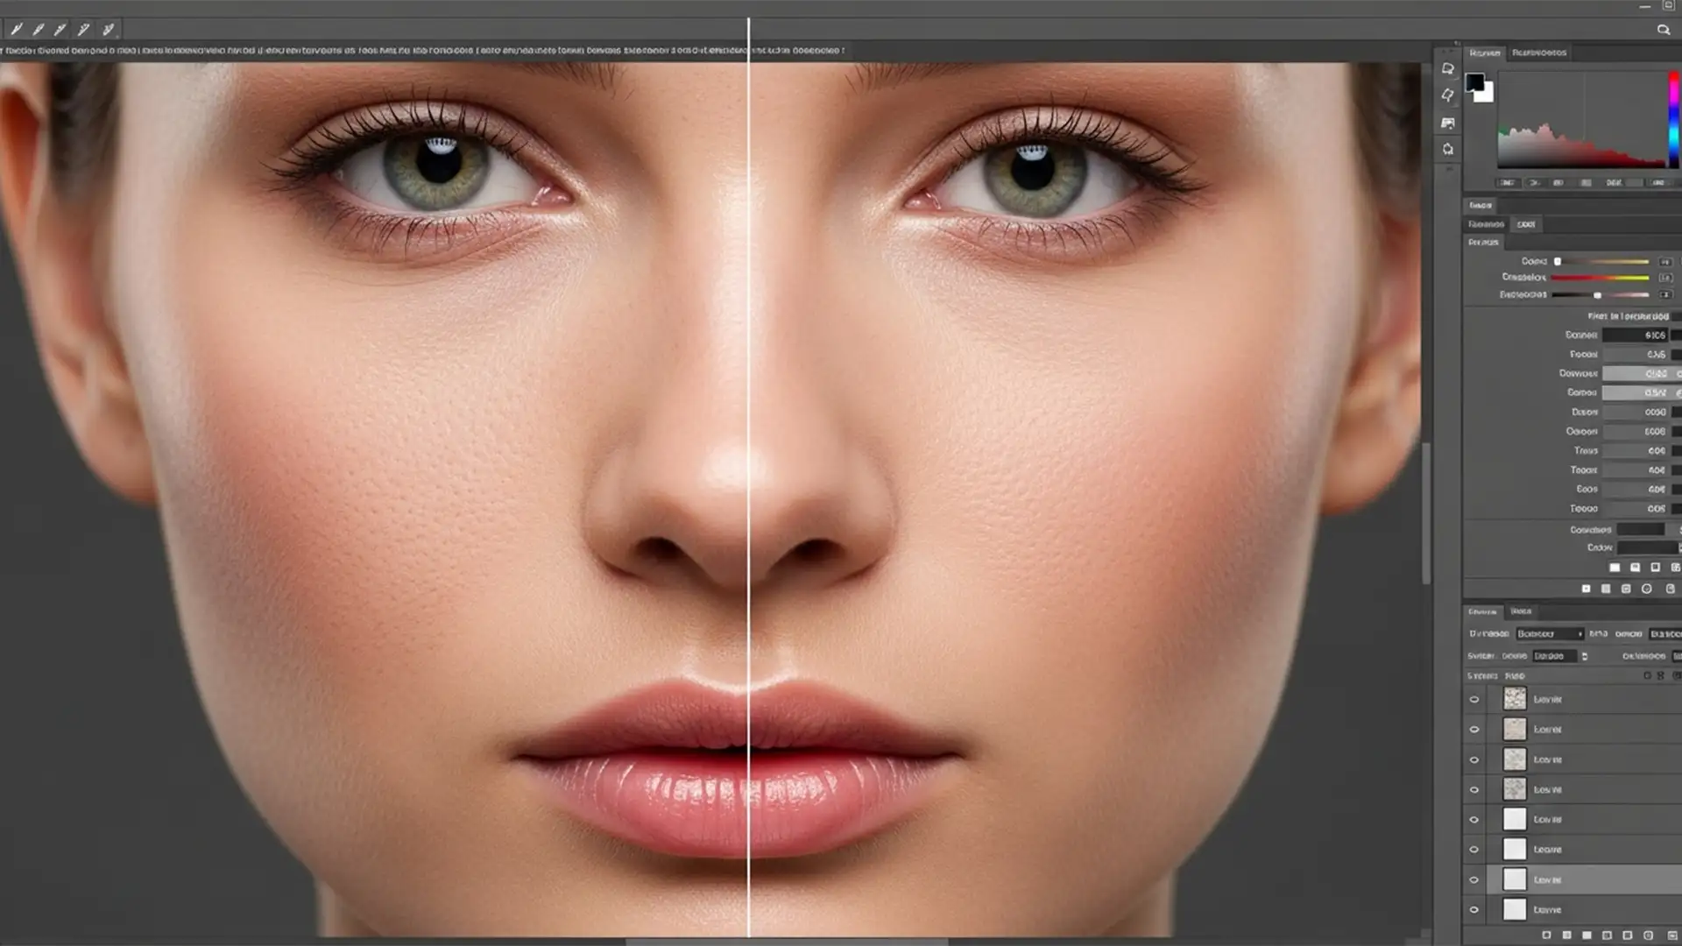This screenshot has width=1682, height=946.
Task: Open the second tab next to the Histogram panel
Action: click(x=1538, y=53)
